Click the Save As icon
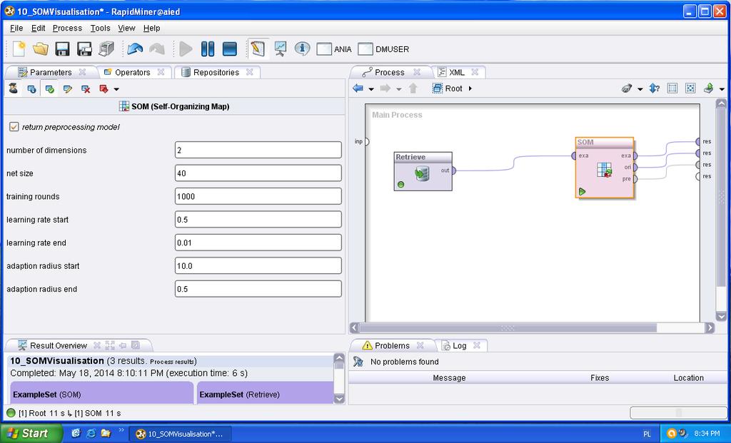Image resolution: width=731 pixels, height=443 pixels. 84,49
